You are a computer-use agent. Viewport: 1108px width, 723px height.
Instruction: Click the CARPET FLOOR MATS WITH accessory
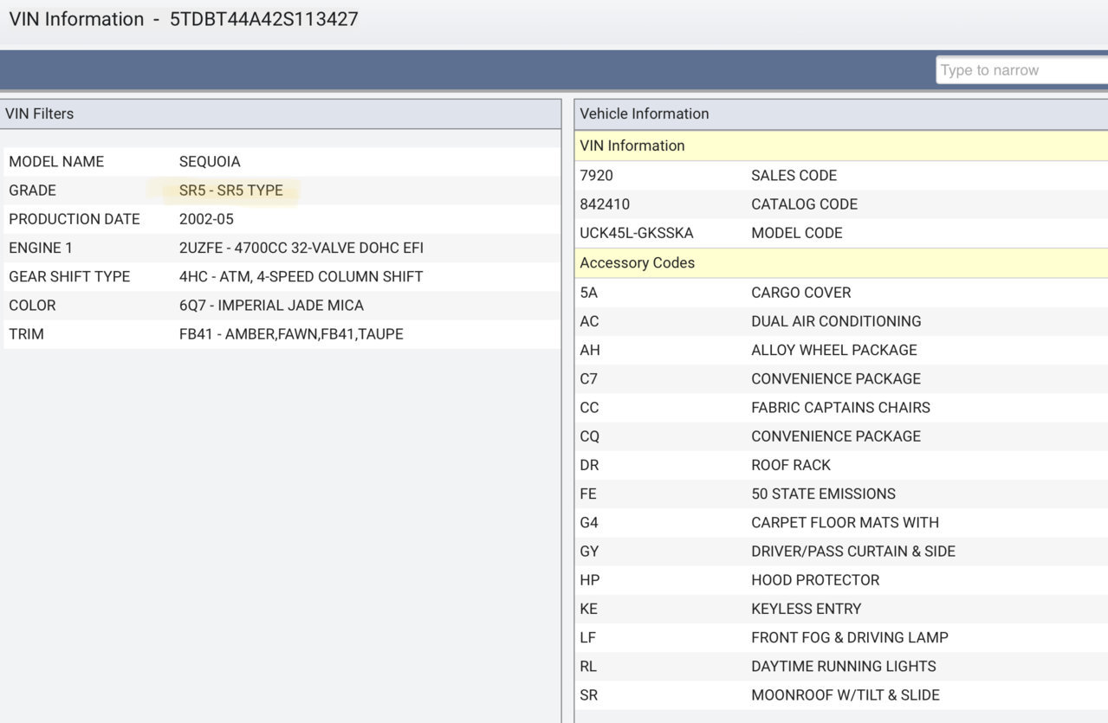click(845, 521)
